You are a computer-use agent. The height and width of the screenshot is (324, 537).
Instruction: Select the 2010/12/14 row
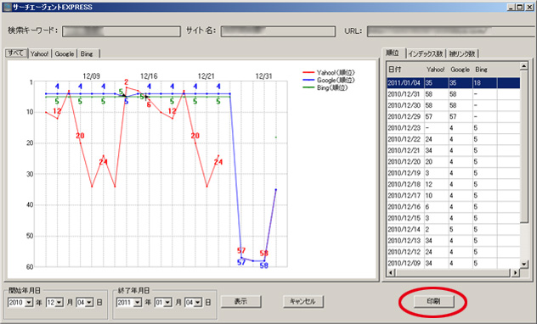tap(454, 230)
